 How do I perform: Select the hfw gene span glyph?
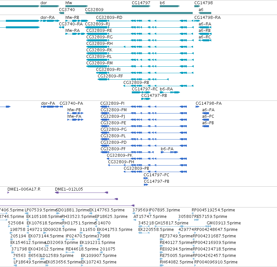[76, 6]
